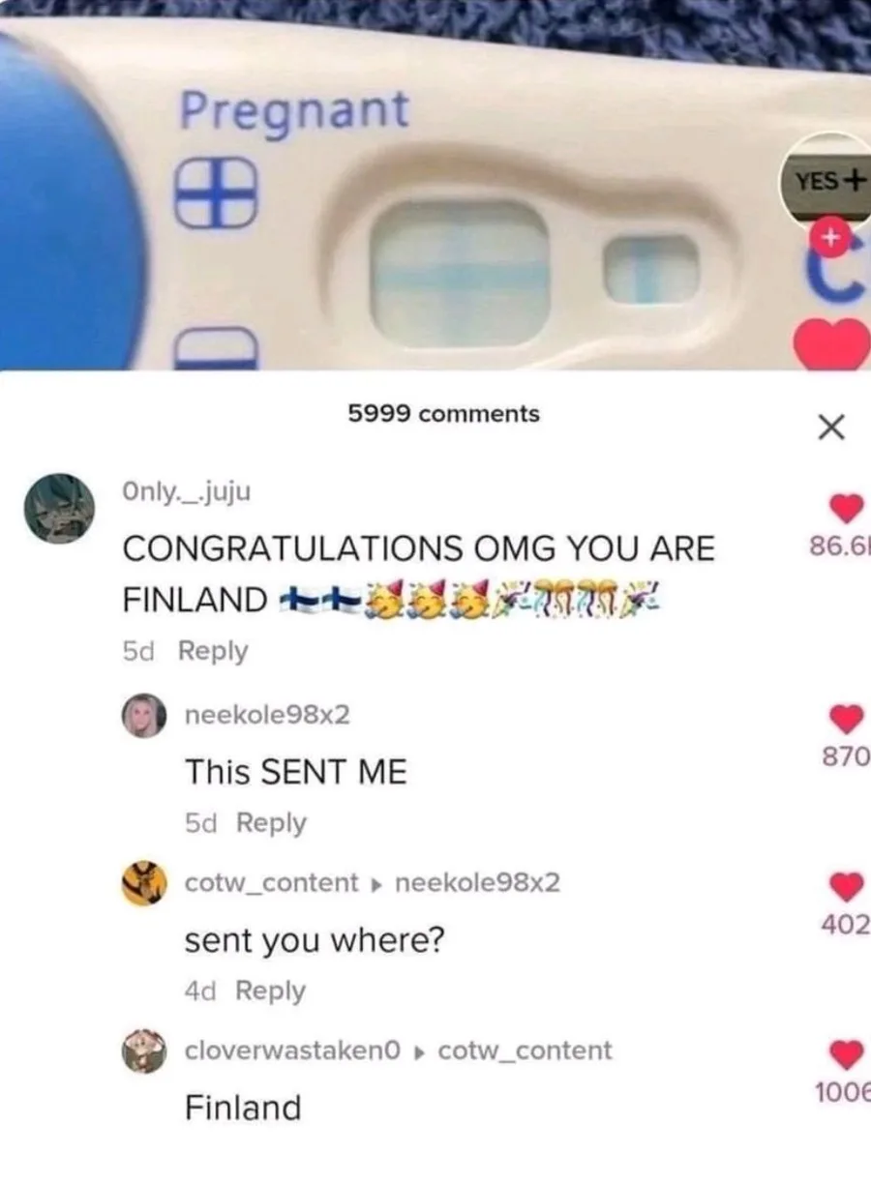Open cloverwastaken0's avatar
Screen dimensions: 871x1184
click(x=143, y=1051)
